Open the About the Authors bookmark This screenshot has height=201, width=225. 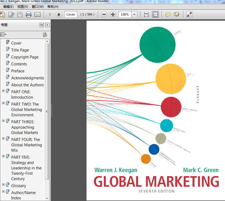pyautogui.click(x=27, y=85)
